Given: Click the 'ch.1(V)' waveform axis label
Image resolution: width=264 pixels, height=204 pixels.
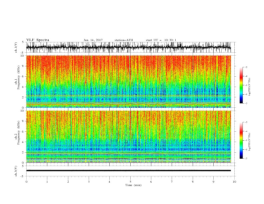Looking at the screenshot, I should pos(16,47).
